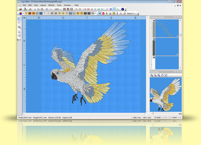Select thread color swatch 25
The height and width of the screenshot is (145, 201).
click(59, 13)
